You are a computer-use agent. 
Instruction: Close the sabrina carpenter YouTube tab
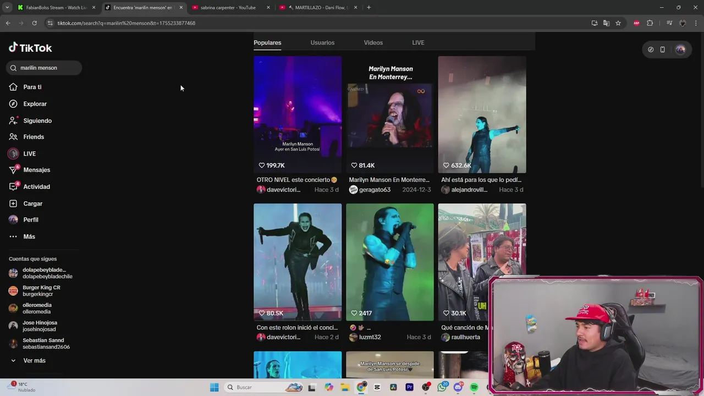point(268,8)
